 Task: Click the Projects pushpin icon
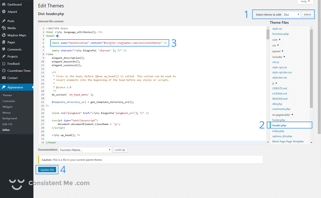coord(4,56)
